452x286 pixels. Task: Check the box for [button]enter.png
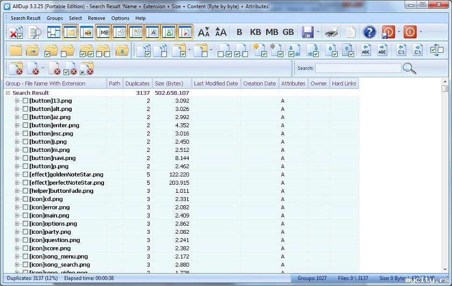click(25, 125)
